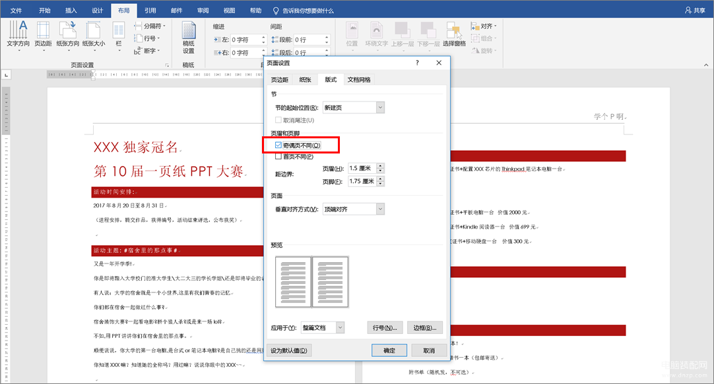Switch to the 文档网格 tab in dialog
This screenshot has width=714, height=384.
click(x=359, y=80)
